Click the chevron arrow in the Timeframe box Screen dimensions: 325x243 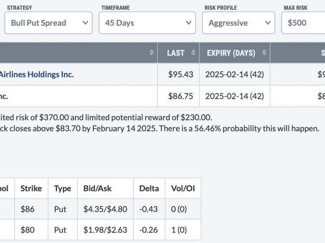point(188,23)
